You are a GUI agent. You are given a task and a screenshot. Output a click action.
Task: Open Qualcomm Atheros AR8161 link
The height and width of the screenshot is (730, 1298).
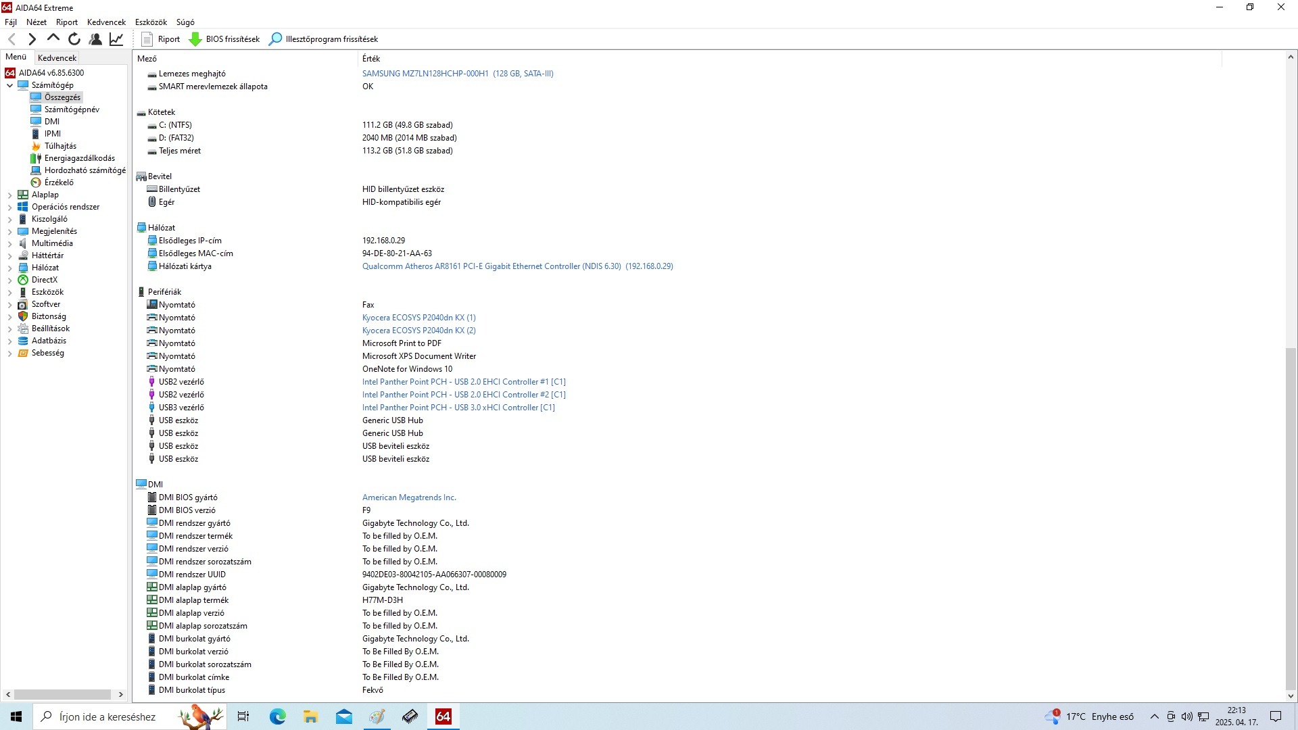(x=517, y=266)
